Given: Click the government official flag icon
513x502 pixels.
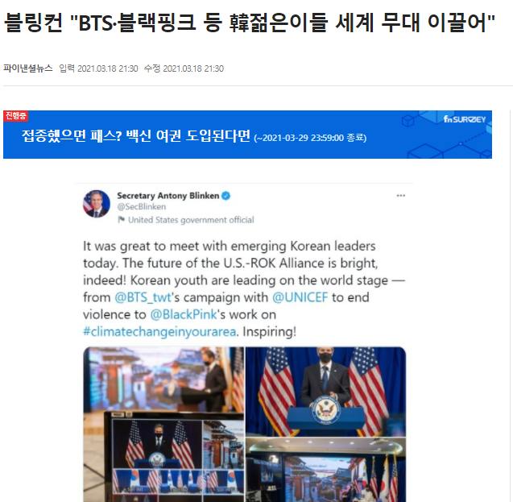Looking at the screenshot, I should coord(121,219).
